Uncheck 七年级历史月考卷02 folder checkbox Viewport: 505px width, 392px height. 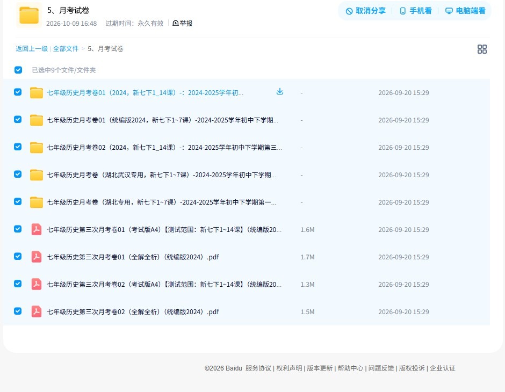click(x=18, y=147)
